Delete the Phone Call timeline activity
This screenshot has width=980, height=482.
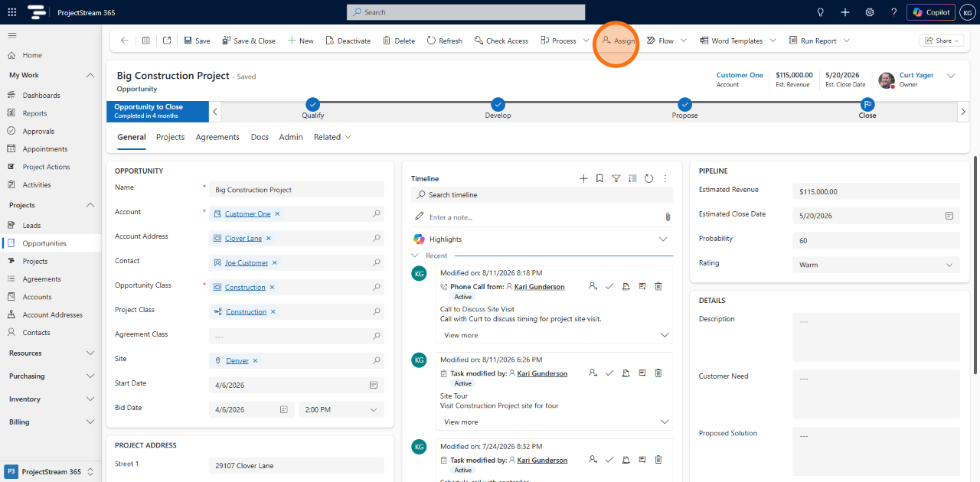[x=658, y=286]
